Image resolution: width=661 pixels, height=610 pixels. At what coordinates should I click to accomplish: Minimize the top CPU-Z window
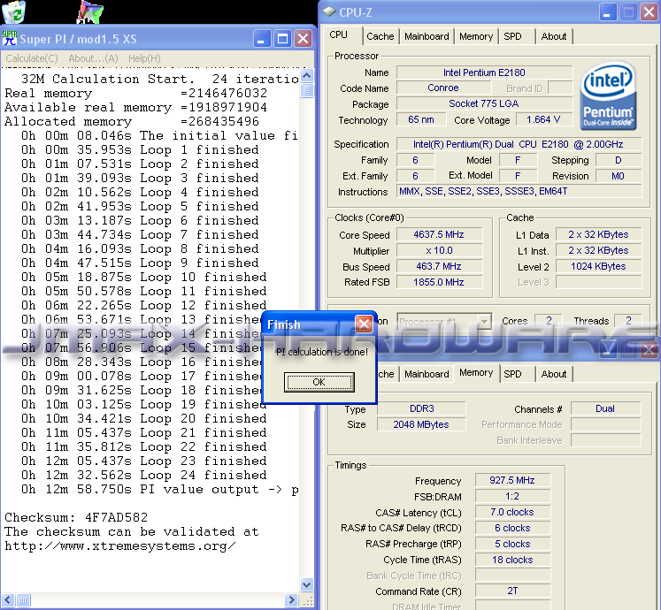click(x=607, y=12)
